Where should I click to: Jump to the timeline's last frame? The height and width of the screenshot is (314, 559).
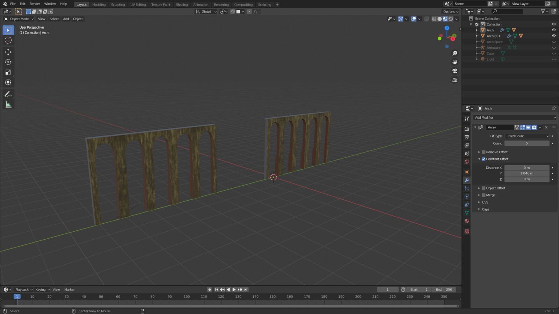[246, 290]
